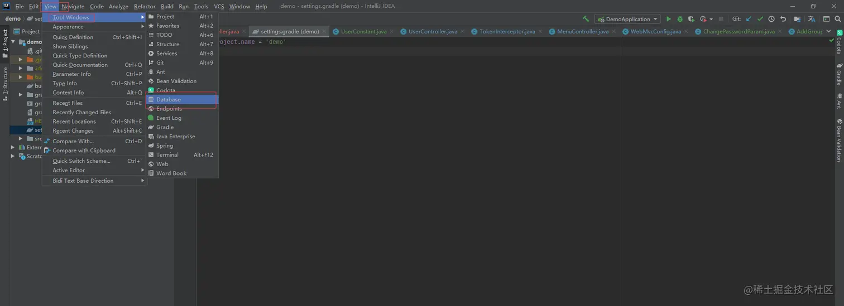Image resolution: width=844 pixels, height=306 pixels.
Task: Switch to the UserController.java tab
Action: pyautogui.click(x=433, y=32)
